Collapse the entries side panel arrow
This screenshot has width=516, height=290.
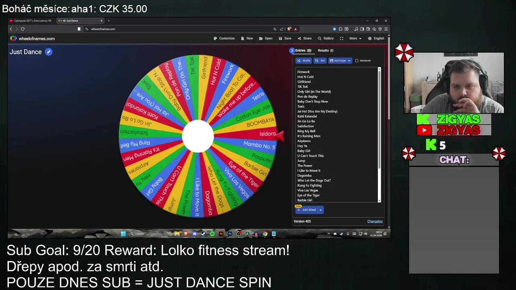[292, 50]
